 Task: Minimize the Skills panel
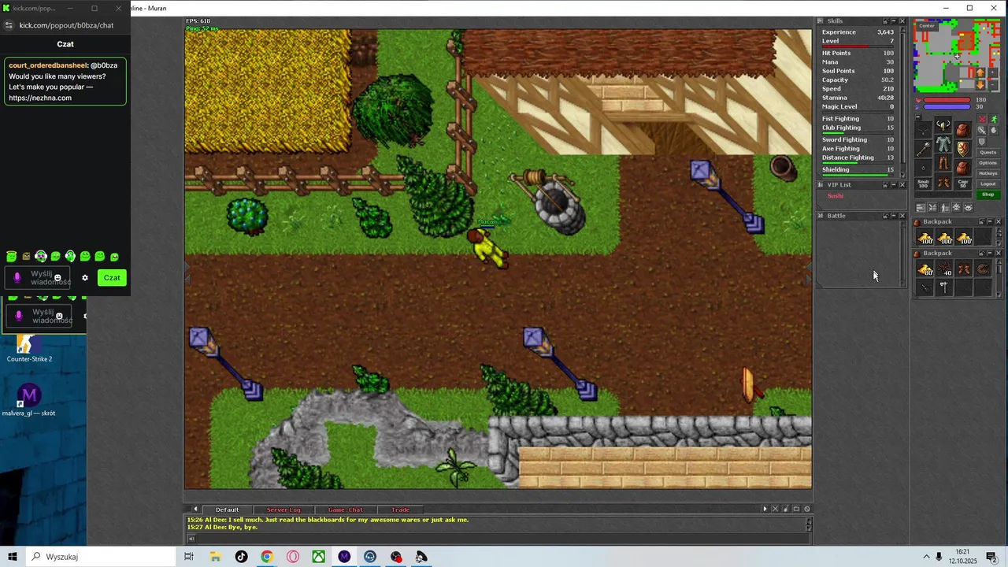click(x=893, y=21)
